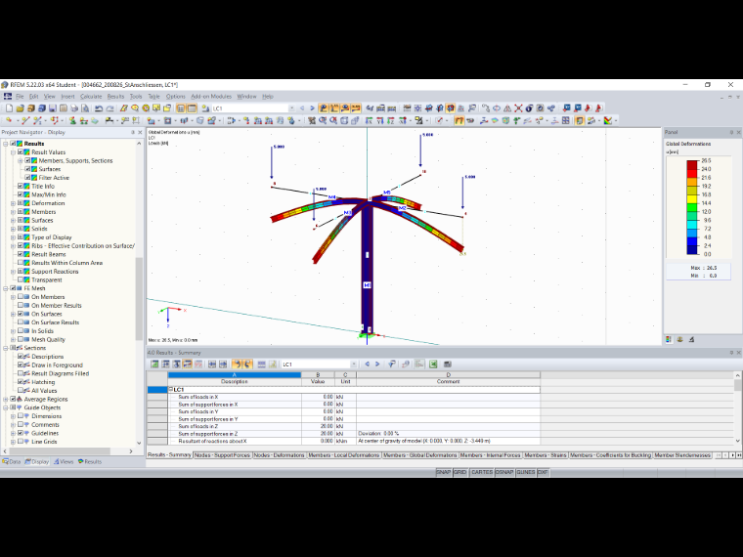The image size is (743, 557).
Task: Expand Type of Display node
Action: 14,237
